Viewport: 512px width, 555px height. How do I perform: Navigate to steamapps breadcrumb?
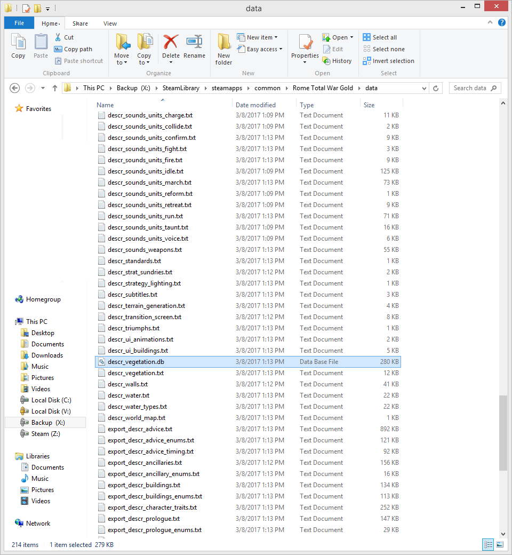(227, 88)
